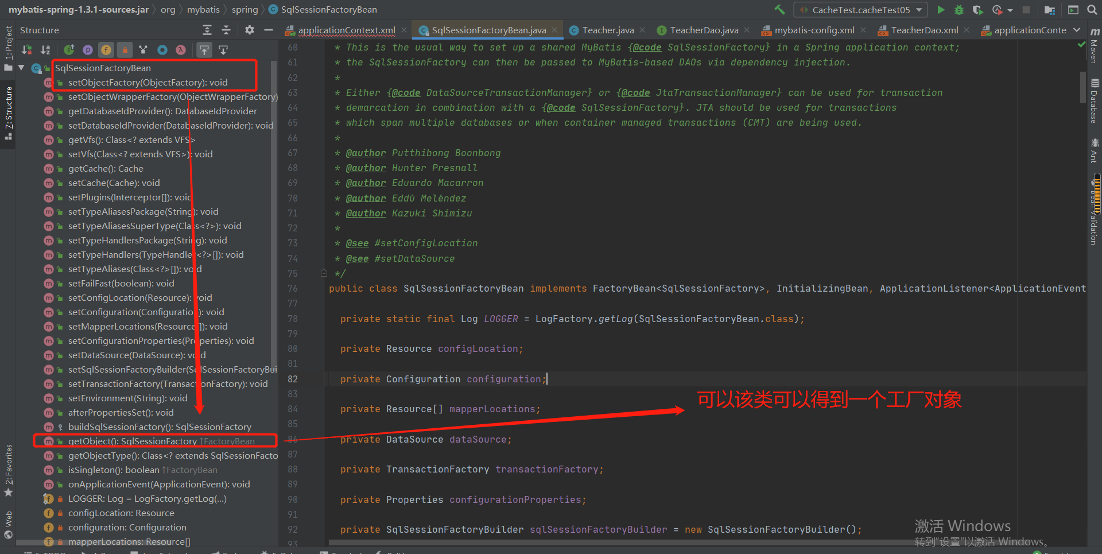1102x554 pixels.
Task: Click the line 82 gutter number
Action: click(x=293, y=379)
